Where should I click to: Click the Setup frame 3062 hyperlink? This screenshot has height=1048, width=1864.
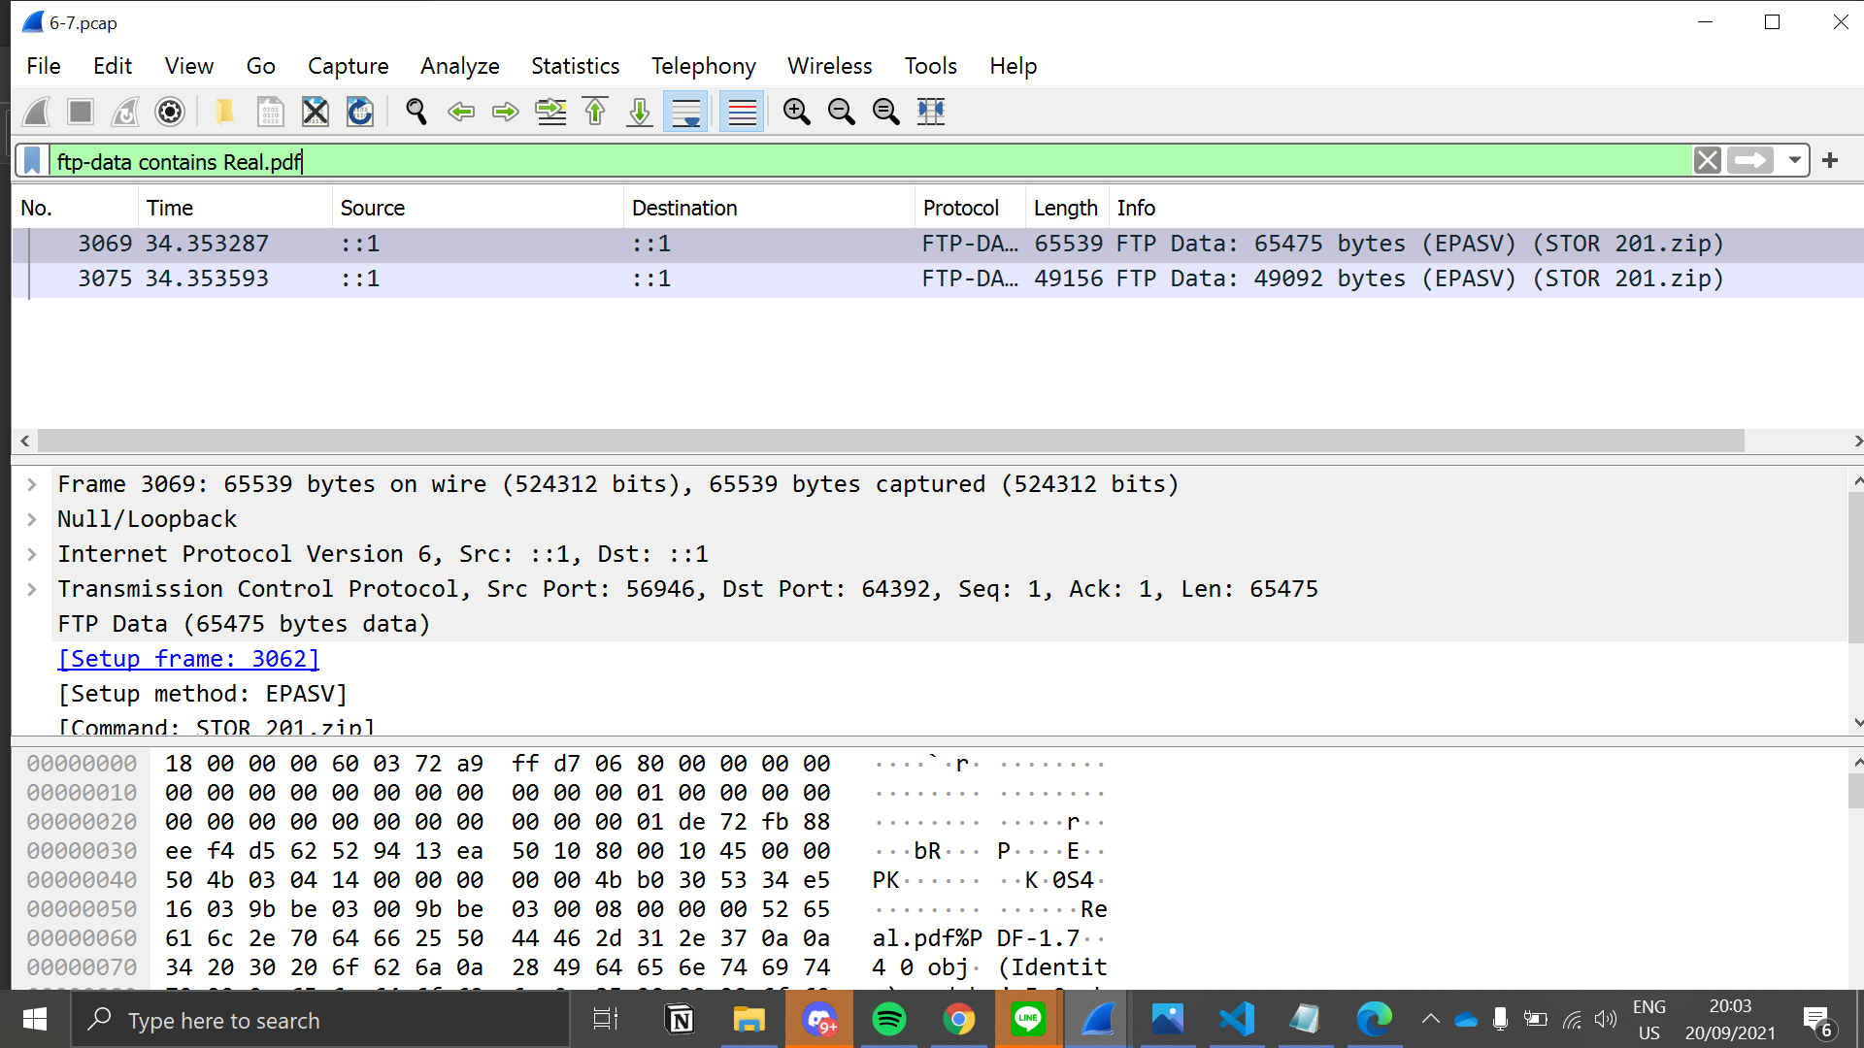click(x=188, y=659)
